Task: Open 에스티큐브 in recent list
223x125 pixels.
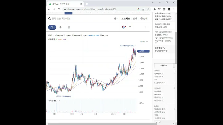Action: point(159,101)
